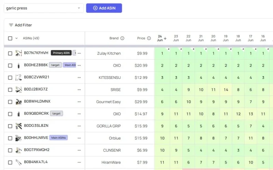Click the Primary ASIN tag on B07N7KFHVH
The width and height of the screenshot is (273, 170).
pyautogui.click(x=61, y=53)
